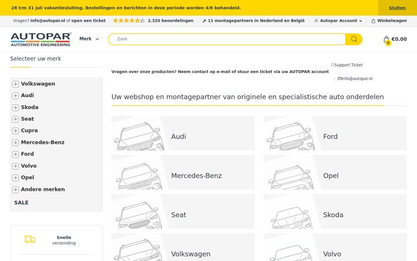
Task: Click the delivery truck icon
Action: click(30, 239)
